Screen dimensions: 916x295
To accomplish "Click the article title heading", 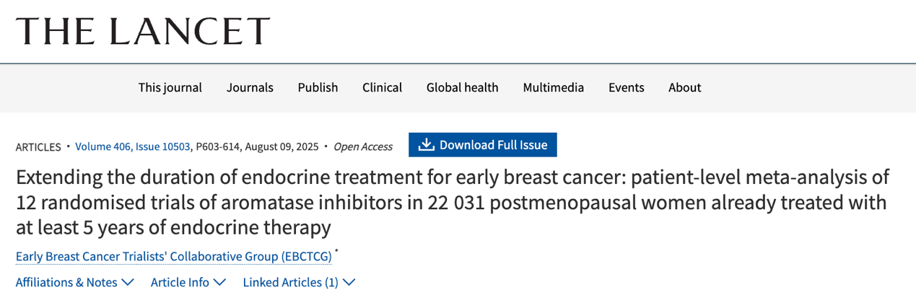I will pos(453,203).
